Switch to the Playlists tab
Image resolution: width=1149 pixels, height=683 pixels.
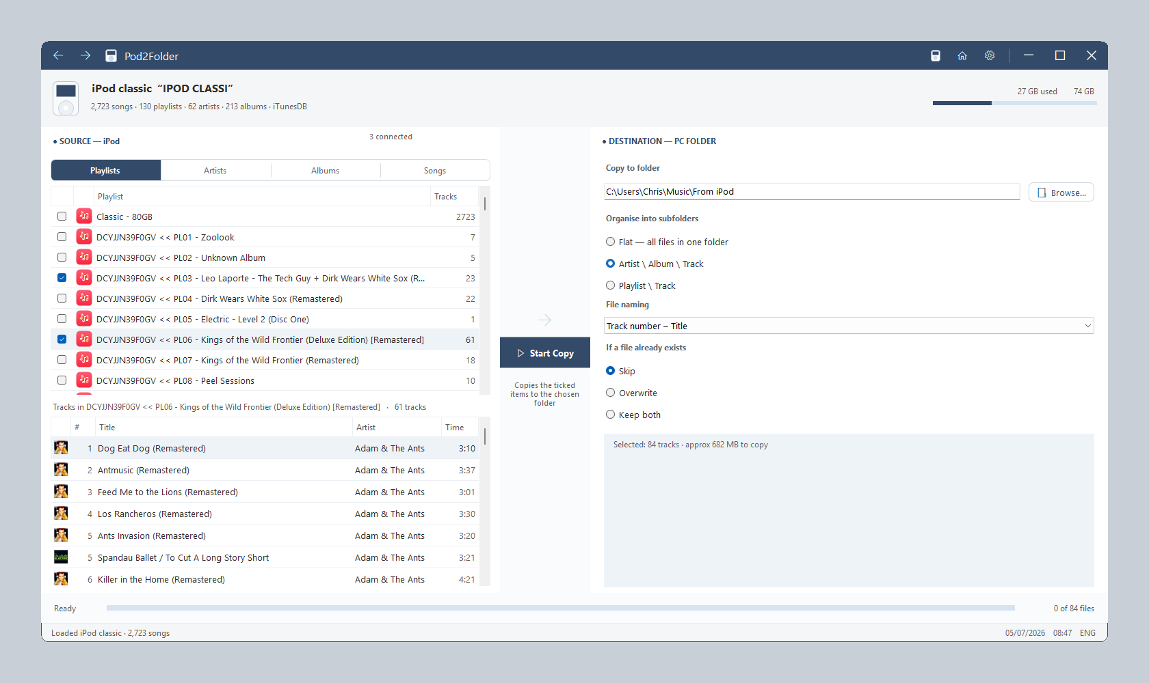click(106, 170)
